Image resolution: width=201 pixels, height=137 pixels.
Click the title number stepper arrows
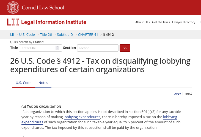(x=57, y=48)
